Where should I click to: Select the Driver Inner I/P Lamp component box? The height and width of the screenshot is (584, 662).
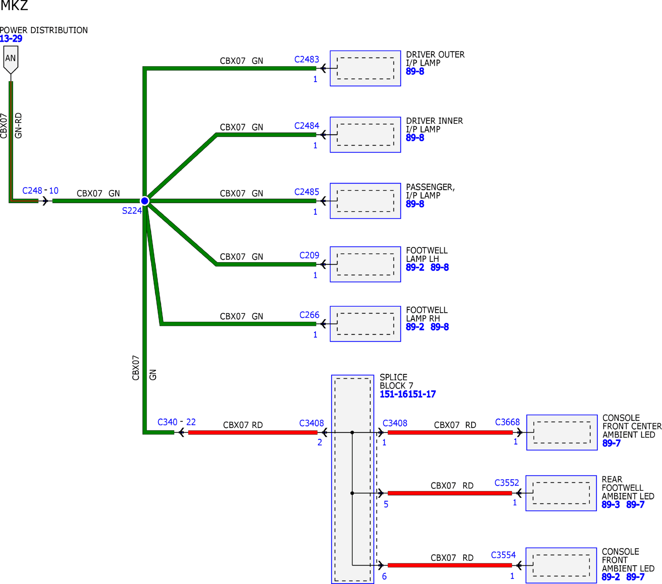(x=365, y=135)
